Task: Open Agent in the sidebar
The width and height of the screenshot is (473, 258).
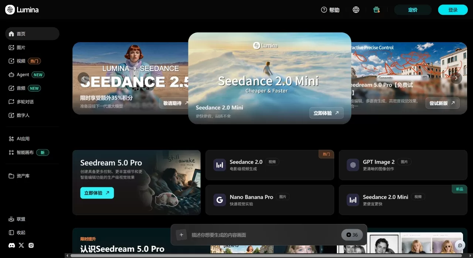Action: pyautogui.click(x=32, y=75)
